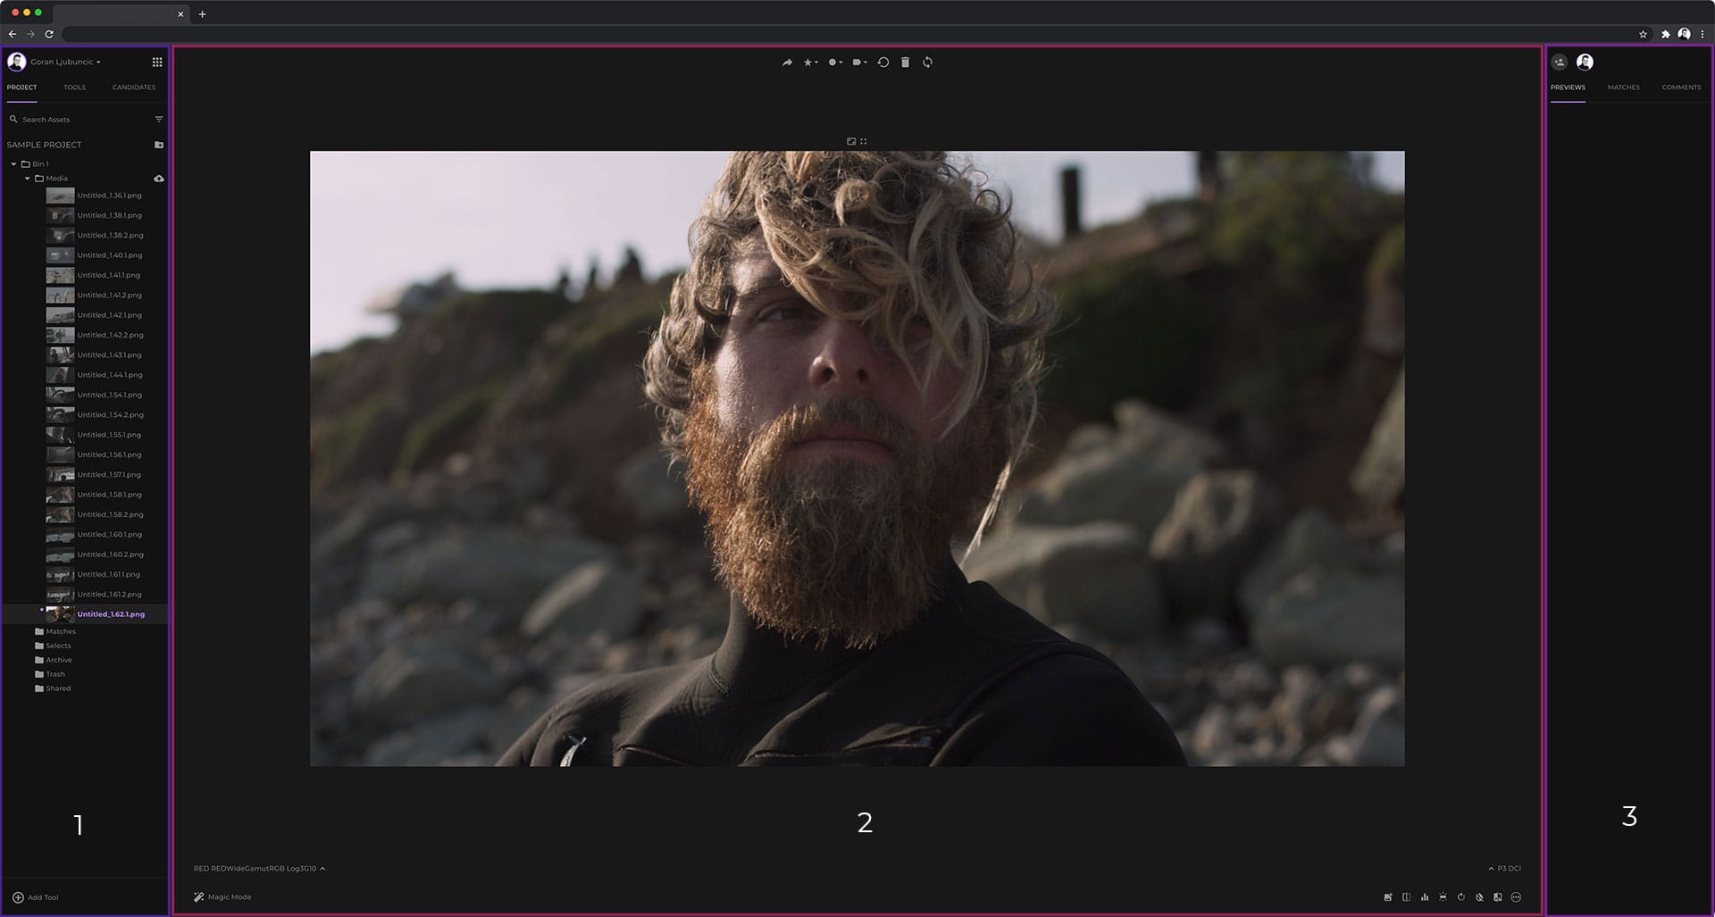Viewport: 1715px width, 917px height.
Task: Click the trash delete icon
Action: pyautogui.click(x=905, y=63)
